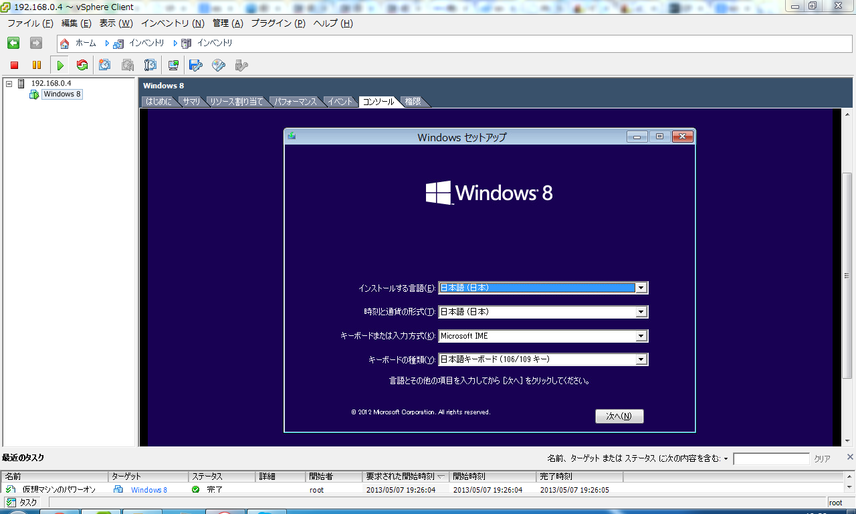The image size is (856, 514).
Task: Click the console panel vertical scrollbar
Action: click(847, 277)
